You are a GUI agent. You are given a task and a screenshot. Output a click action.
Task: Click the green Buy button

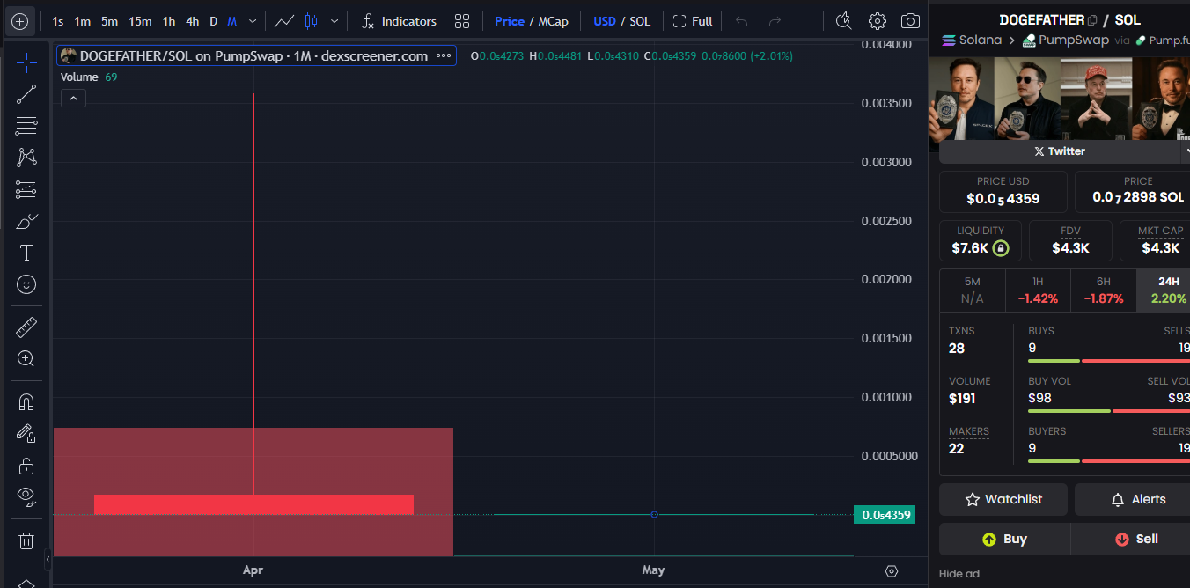click(x=1004, y=539)
